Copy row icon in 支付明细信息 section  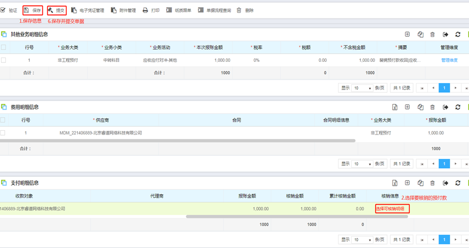tap(420, 183)
